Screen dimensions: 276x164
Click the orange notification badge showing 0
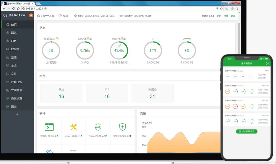click(x=31, y=15)
